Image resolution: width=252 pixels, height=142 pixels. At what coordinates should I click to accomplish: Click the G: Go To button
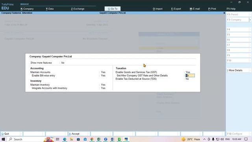tap(113, 9)
